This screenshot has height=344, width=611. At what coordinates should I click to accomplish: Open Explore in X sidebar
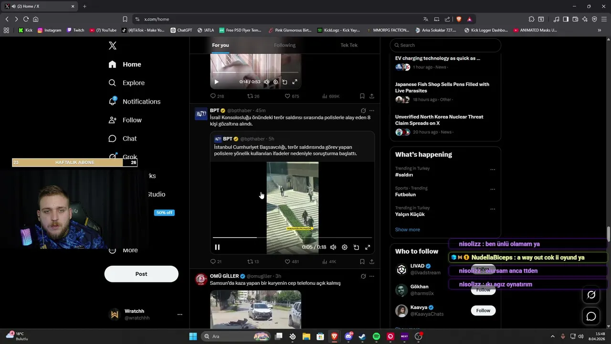pos(126,83)
